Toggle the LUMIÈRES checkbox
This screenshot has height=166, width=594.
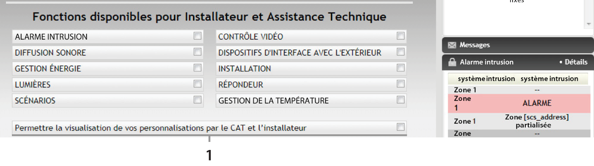pos(197,84)
